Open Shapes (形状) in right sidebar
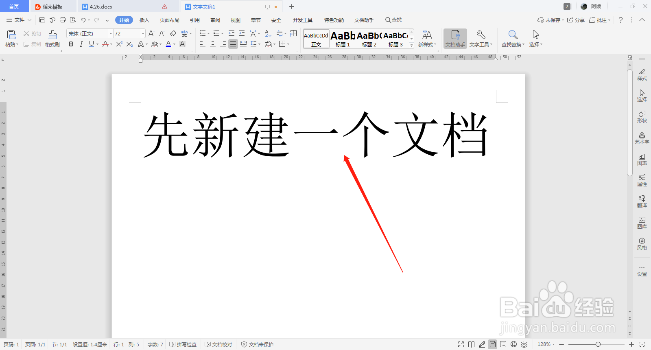Image resolution: width=651 pixels, height=350 pixels. point(642,116)
